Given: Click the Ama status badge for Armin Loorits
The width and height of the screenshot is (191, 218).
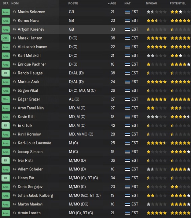Looking at the screenshot, I should point(6,213).
